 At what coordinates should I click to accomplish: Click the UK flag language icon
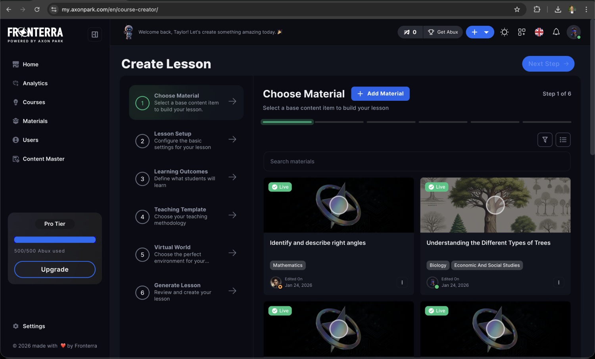[539, 32]
